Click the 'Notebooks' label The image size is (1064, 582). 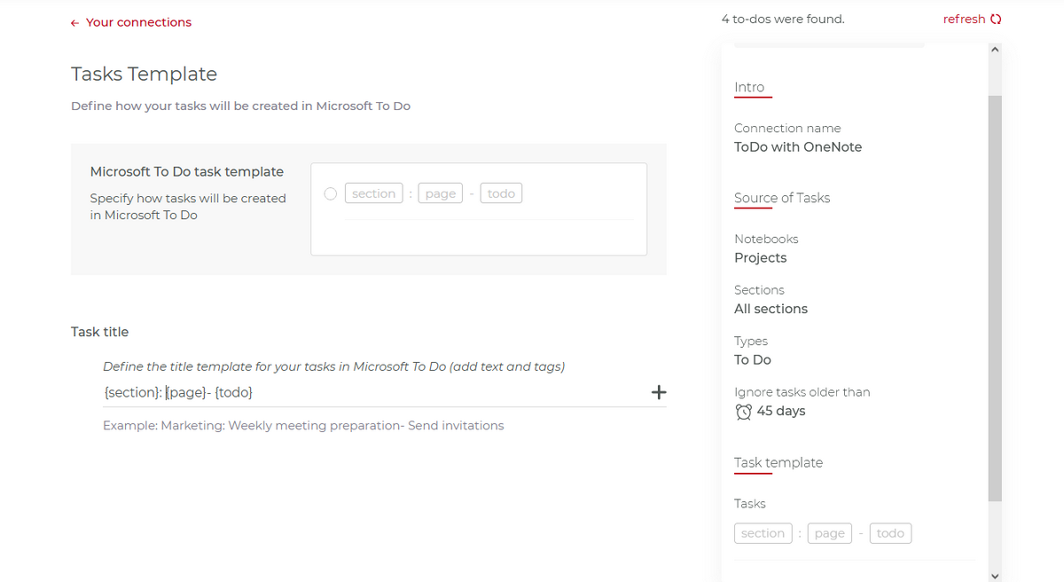pyautogui.click(x=766, y=240)
